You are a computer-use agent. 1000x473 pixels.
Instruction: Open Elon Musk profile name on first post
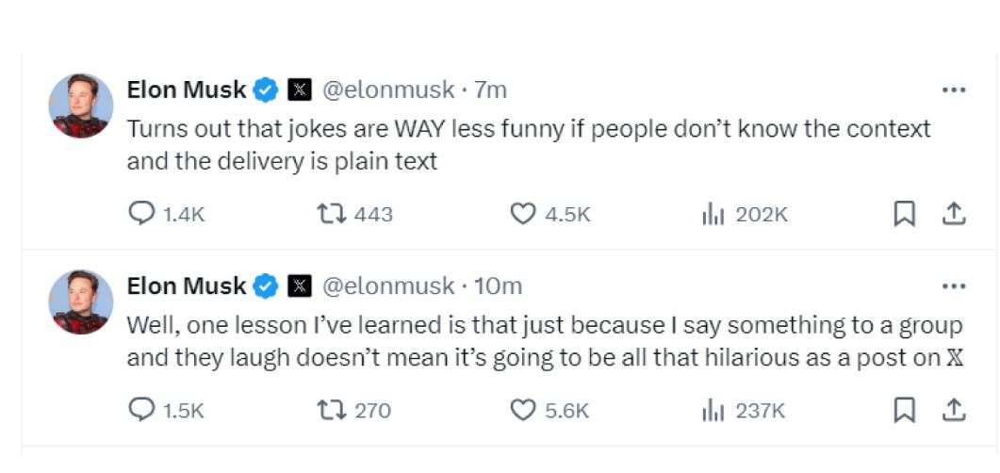tap(186, 90)
